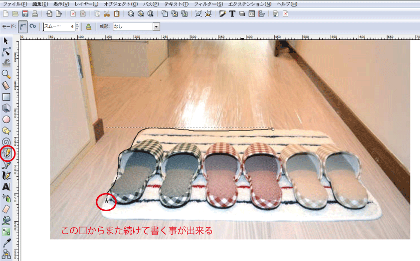Image resolution: width=420 pixels, height=261 pixels.
Task: Click the Export icon
Action: coord(59,13)
